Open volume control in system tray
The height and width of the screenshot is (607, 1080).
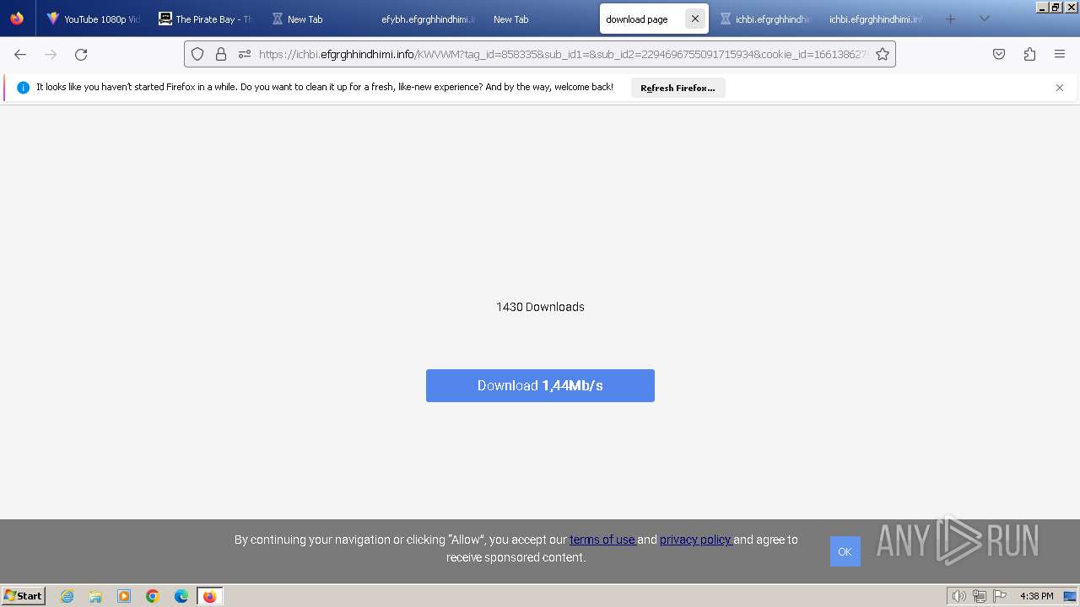pos(959,596)
